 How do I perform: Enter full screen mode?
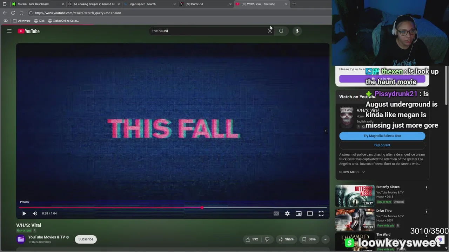click(321, 213)
